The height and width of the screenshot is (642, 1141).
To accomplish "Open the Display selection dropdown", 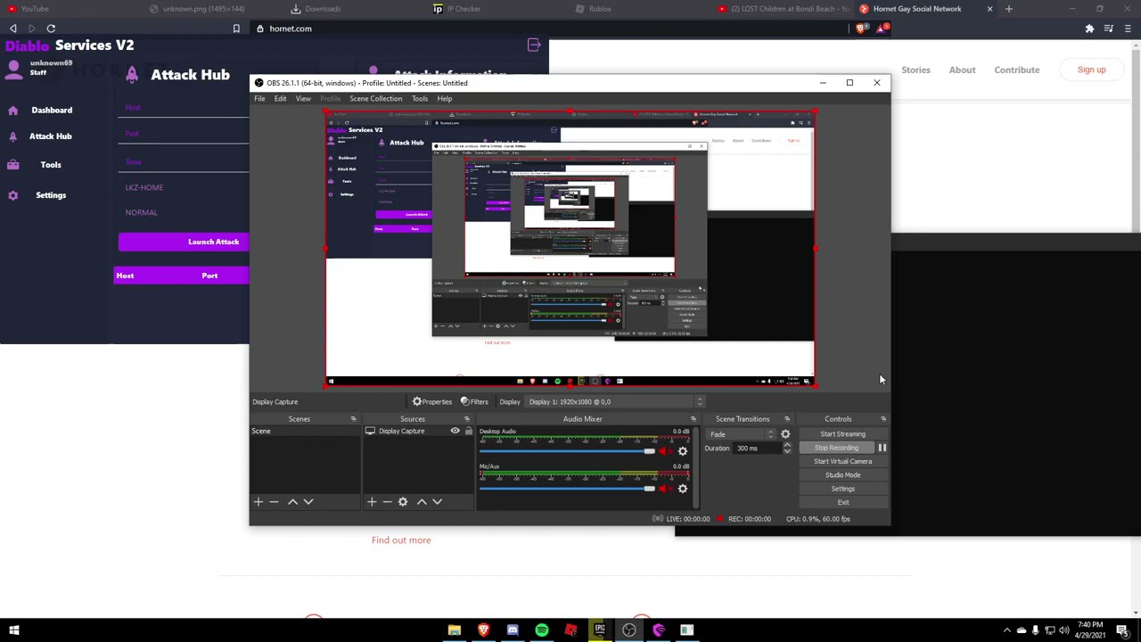I will click(x=615, y=402).
